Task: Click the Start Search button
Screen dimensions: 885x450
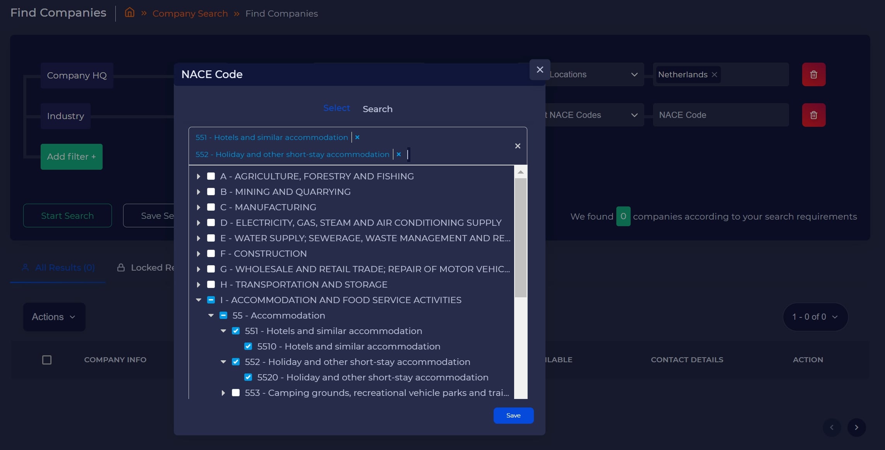Action: (67, 216)
